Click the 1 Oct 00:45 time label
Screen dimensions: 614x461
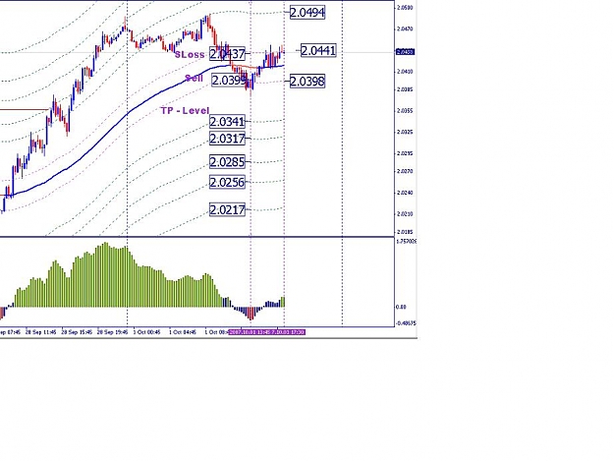(x=146, y=332)
